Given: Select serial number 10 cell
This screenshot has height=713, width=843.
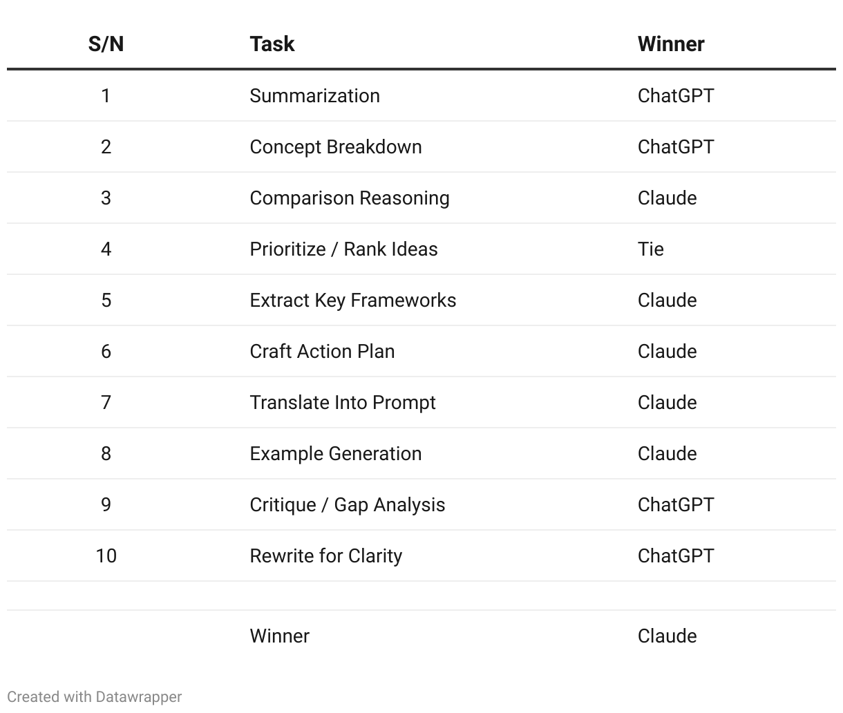Looking at the screenshot, I should pos(106,555).
